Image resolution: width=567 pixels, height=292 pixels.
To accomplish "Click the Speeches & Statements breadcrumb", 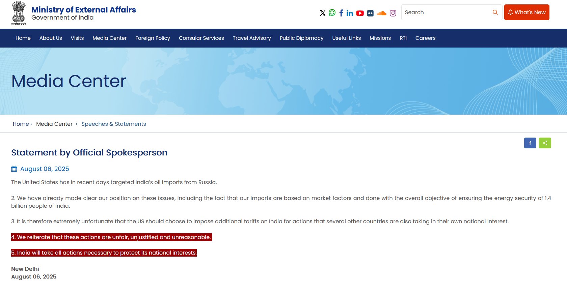I will [114, 124].
